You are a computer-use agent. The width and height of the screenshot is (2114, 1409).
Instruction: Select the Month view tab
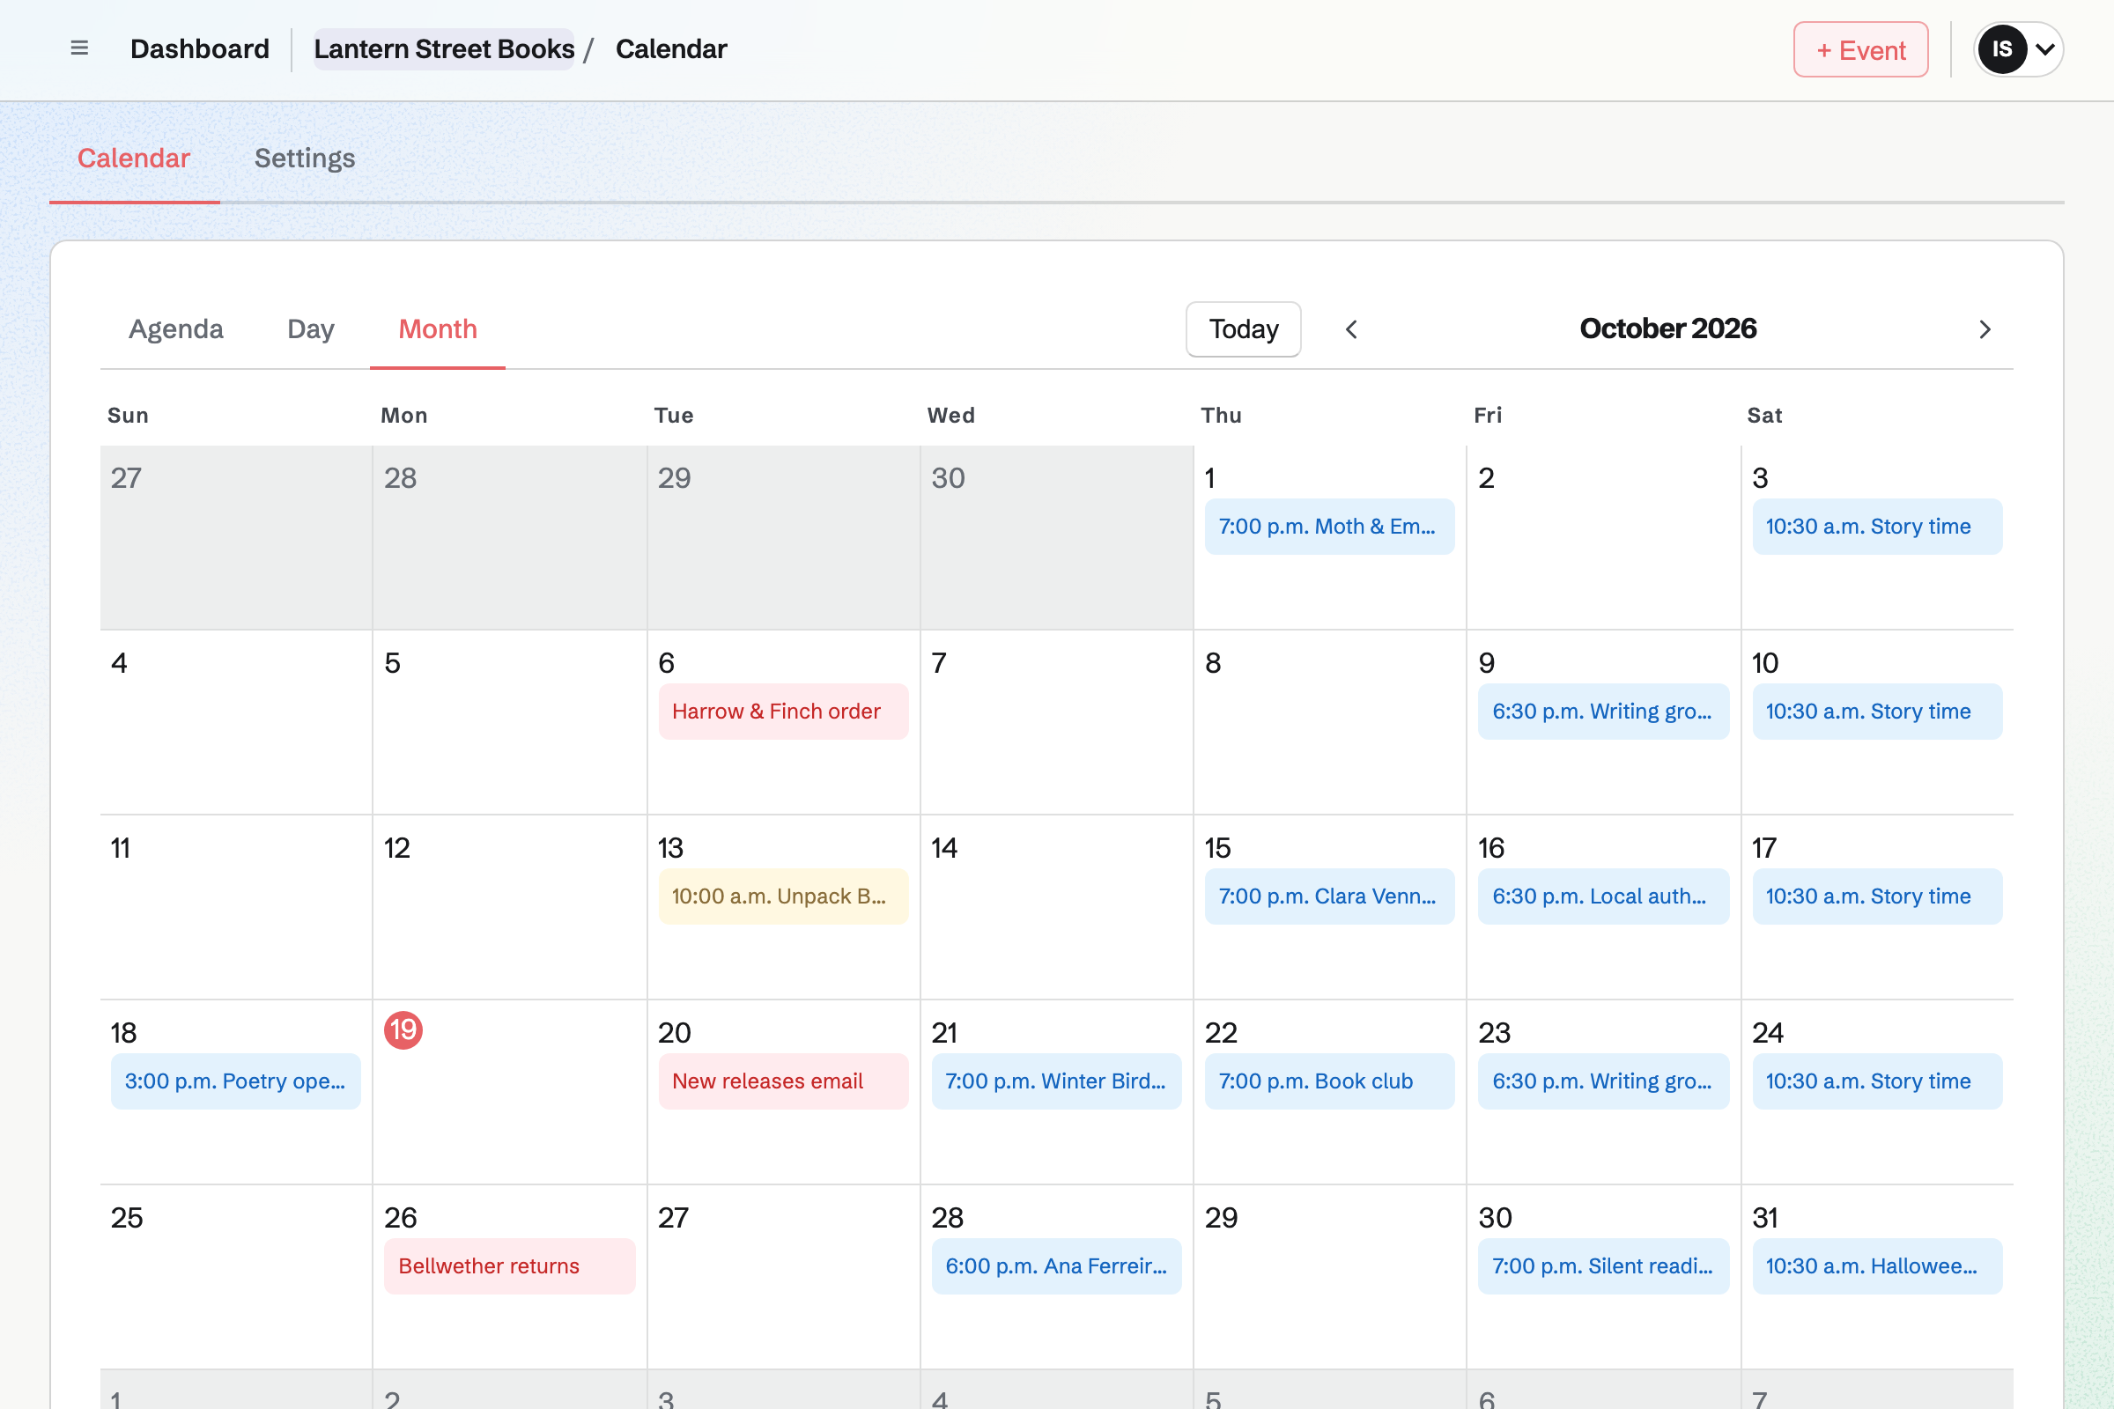tap(438, 328)
